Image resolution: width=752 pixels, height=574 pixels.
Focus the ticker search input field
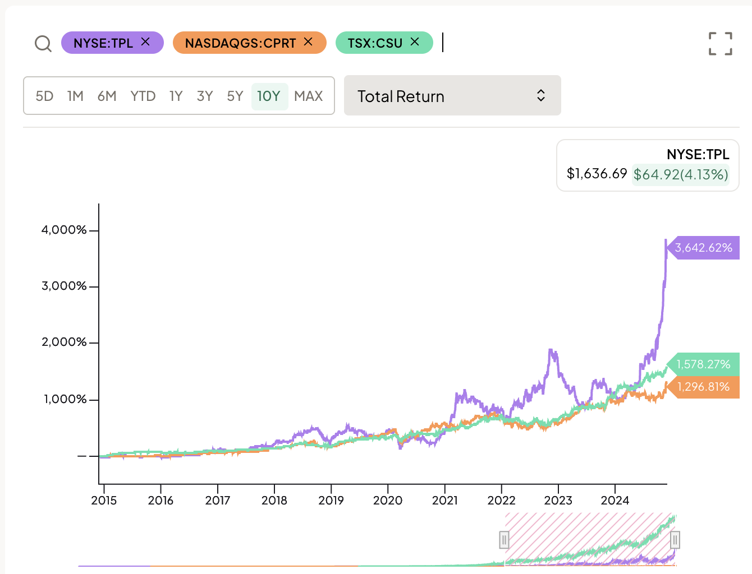pos(567,43)
